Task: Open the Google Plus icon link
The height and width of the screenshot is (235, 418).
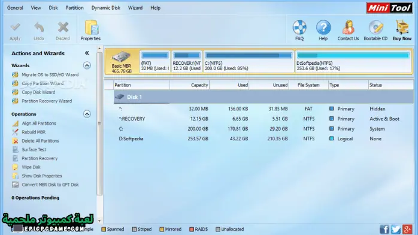Action: [408, 230]
